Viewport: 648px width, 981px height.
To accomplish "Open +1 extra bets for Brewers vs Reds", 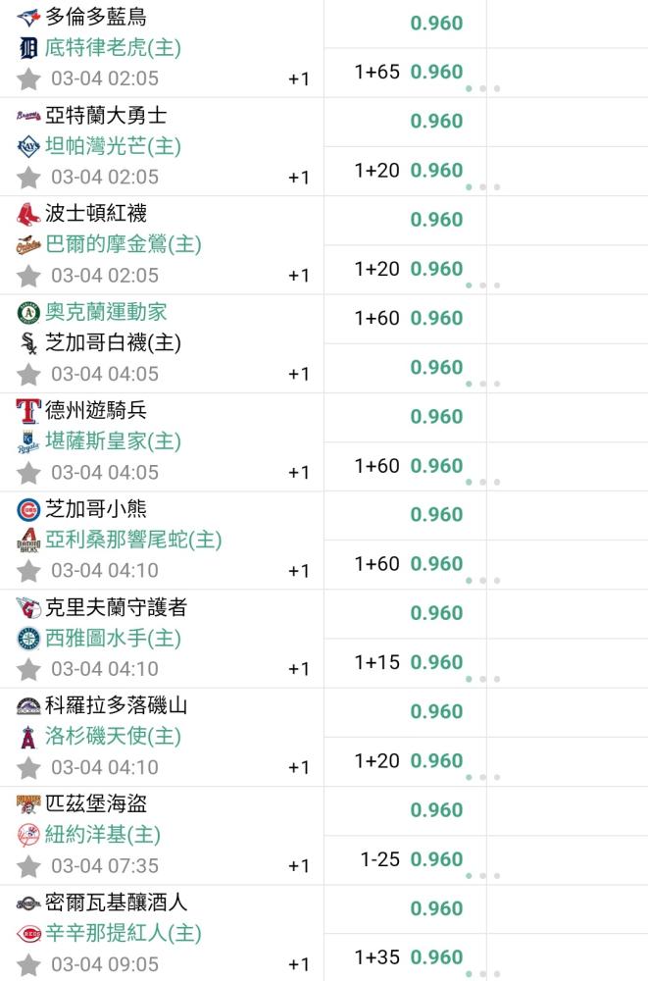I will point(299,964).
